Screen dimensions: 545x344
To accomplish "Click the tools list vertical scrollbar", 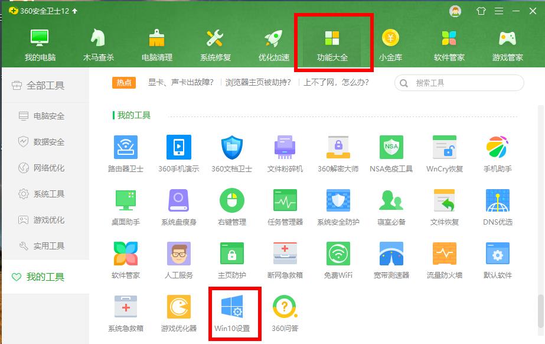I will (540, 311).
